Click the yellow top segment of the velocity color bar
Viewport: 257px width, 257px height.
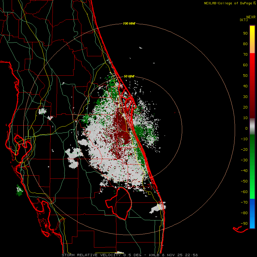tap(252, 39)
